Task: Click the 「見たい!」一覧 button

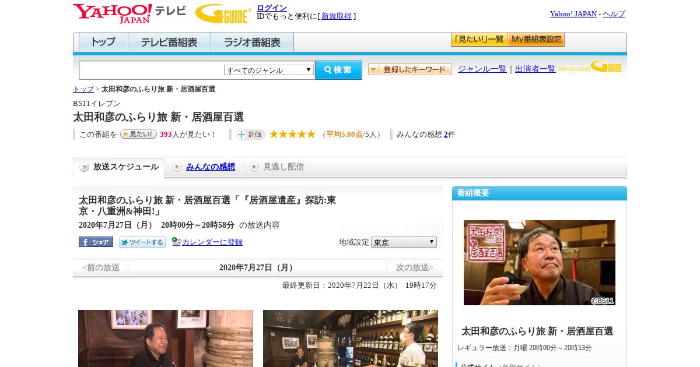Action: [x=479, y=40]
